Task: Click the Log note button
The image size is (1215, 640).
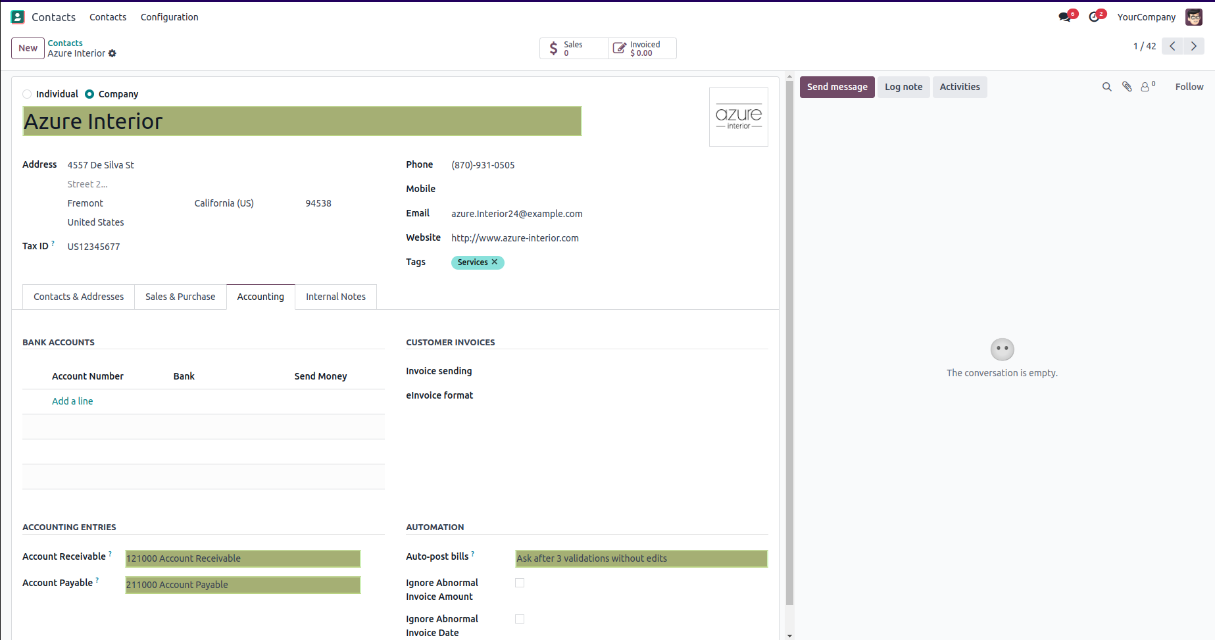Action: [x=903, y=87]
